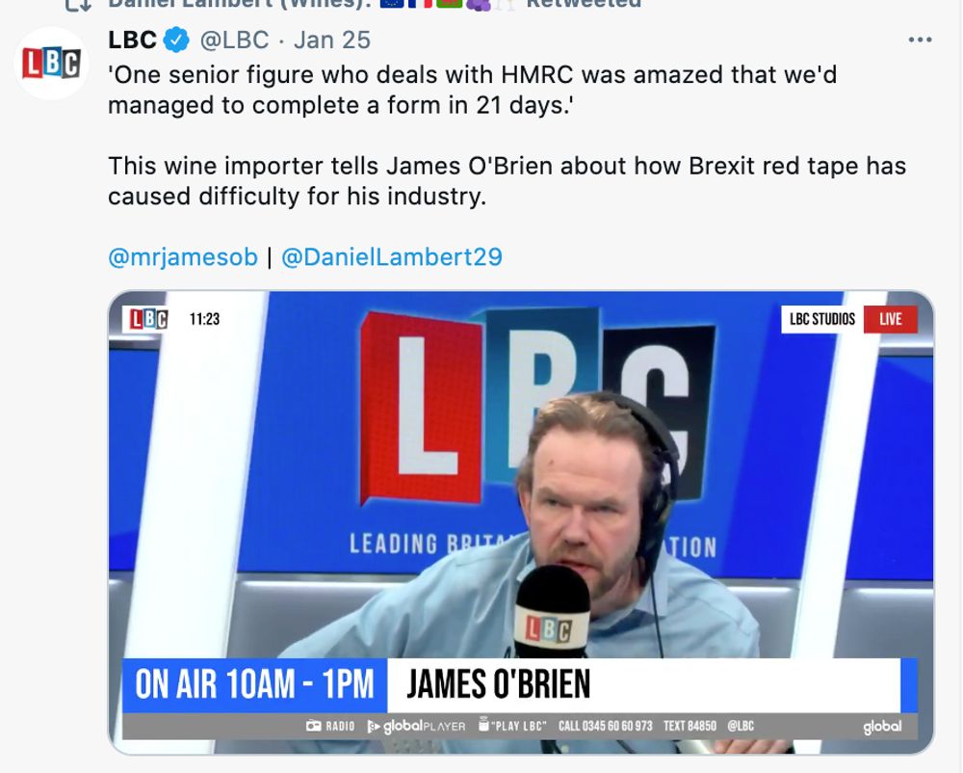This screenshot has width=963, height=773.
Task: Click the tweet text about wine importer
Action: click(507, 180)
